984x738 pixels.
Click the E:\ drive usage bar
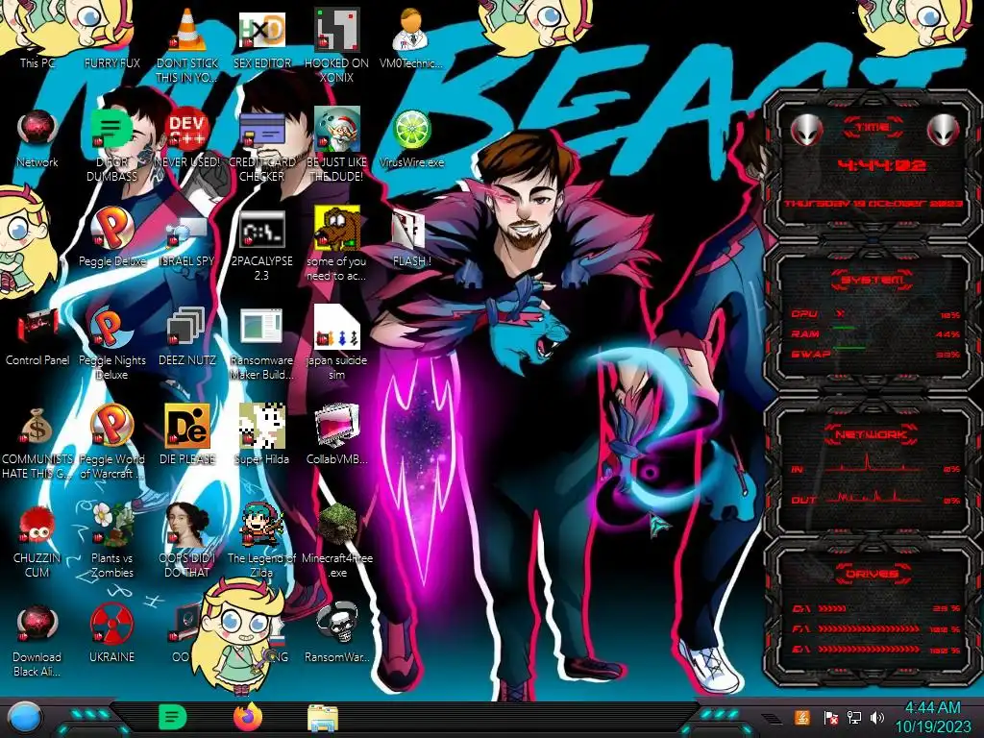(x=876, y=650)
